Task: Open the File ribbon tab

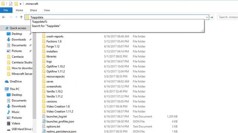Action: pyautogui.click(x=6, y=10)
